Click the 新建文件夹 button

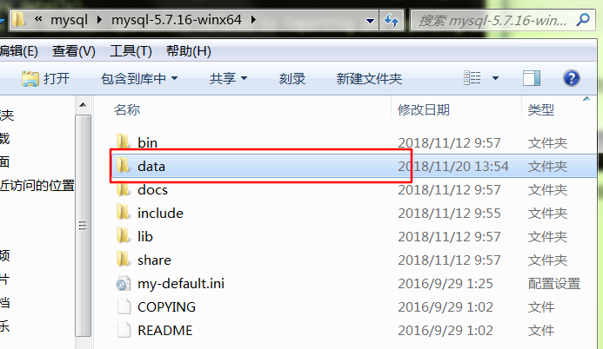click(369, 79)
